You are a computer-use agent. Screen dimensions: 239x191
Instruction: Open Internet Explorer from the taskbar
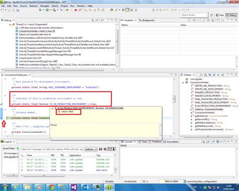(17, 187)
